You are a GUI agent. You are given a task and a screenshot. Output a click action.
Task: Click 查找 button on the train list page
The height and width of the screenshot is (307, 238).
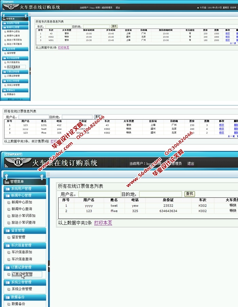click(114, 26)
